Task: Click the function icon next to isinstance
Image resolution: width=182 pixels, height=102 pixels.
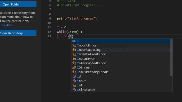Action: pos(74,90)
